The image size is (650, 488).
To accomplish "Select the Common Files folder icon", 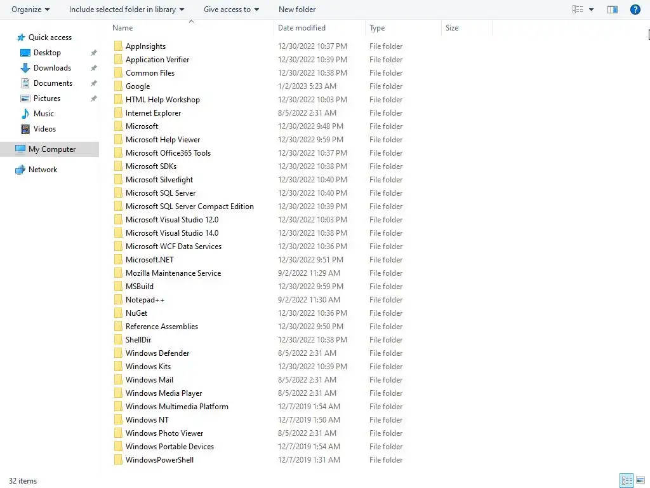I will pyautogui.click(x=118, y=72).
